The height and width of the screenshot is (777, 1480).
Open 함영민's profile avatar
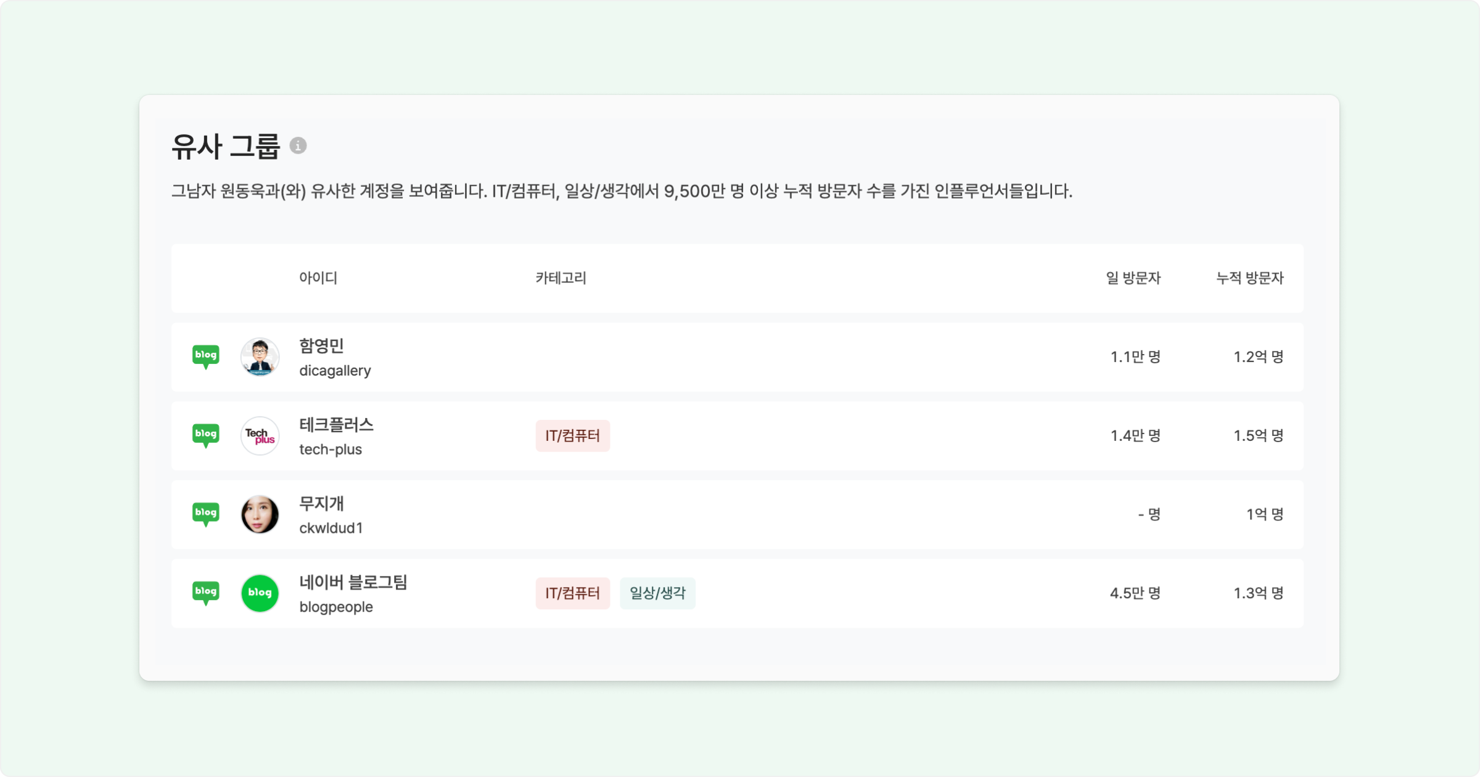point(260,356)
